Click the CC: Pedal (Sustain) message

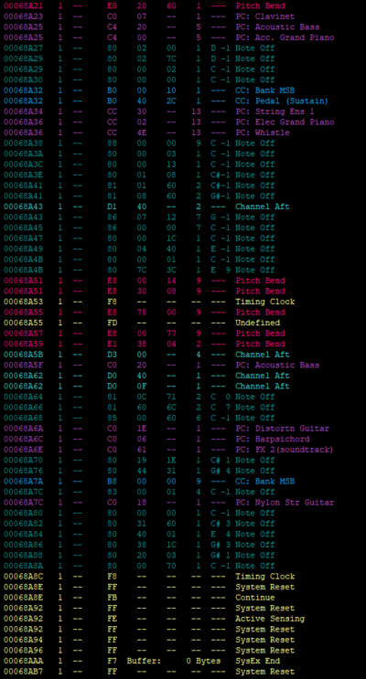(x=166, y=101)
